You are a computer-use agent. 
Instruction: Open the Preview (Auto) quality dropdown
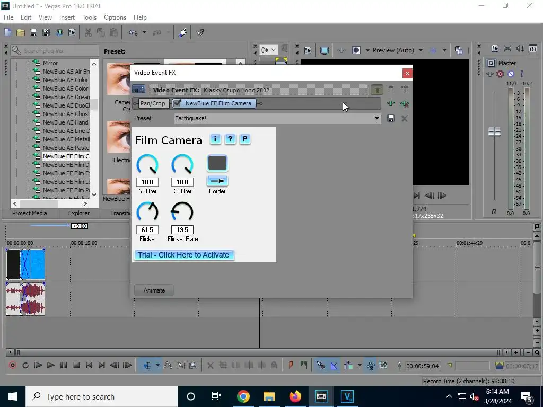421,50
